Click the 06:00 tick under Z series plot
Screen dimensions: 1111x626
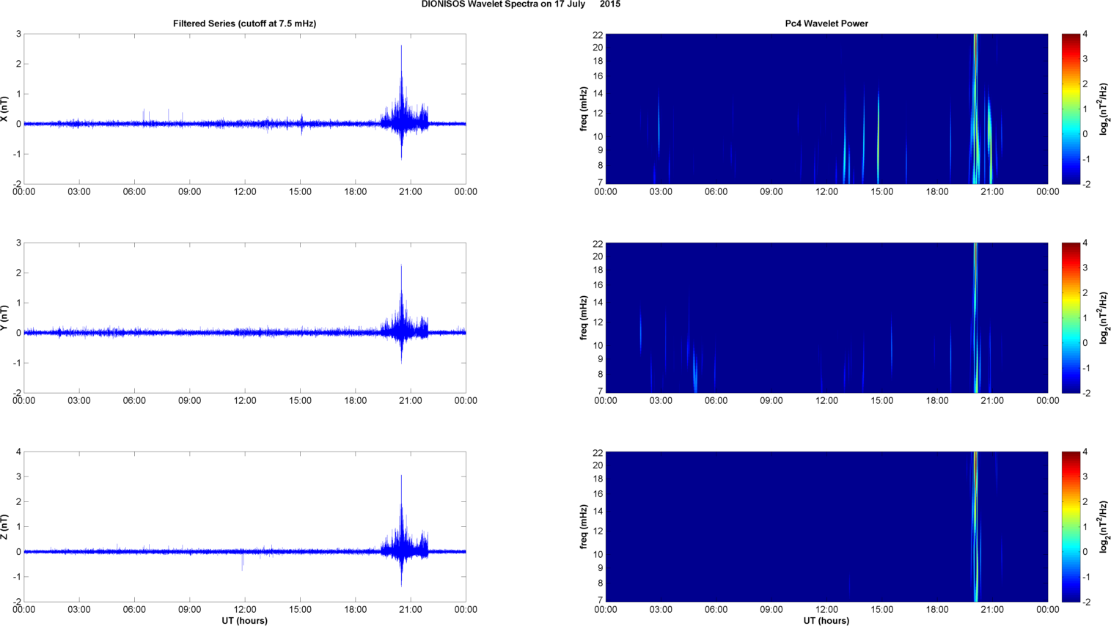(134, 610)
